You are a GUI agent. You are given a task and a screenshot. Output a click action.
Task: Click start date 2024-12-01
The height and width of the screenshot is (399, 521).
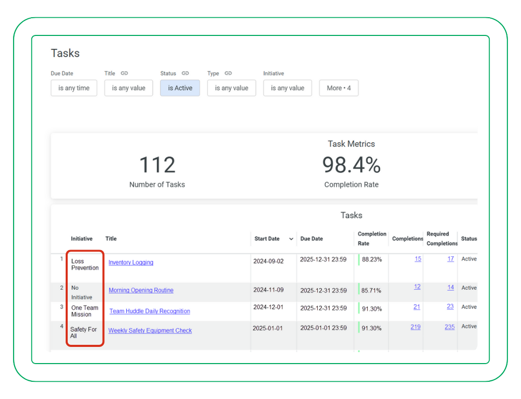coord(268,307)
